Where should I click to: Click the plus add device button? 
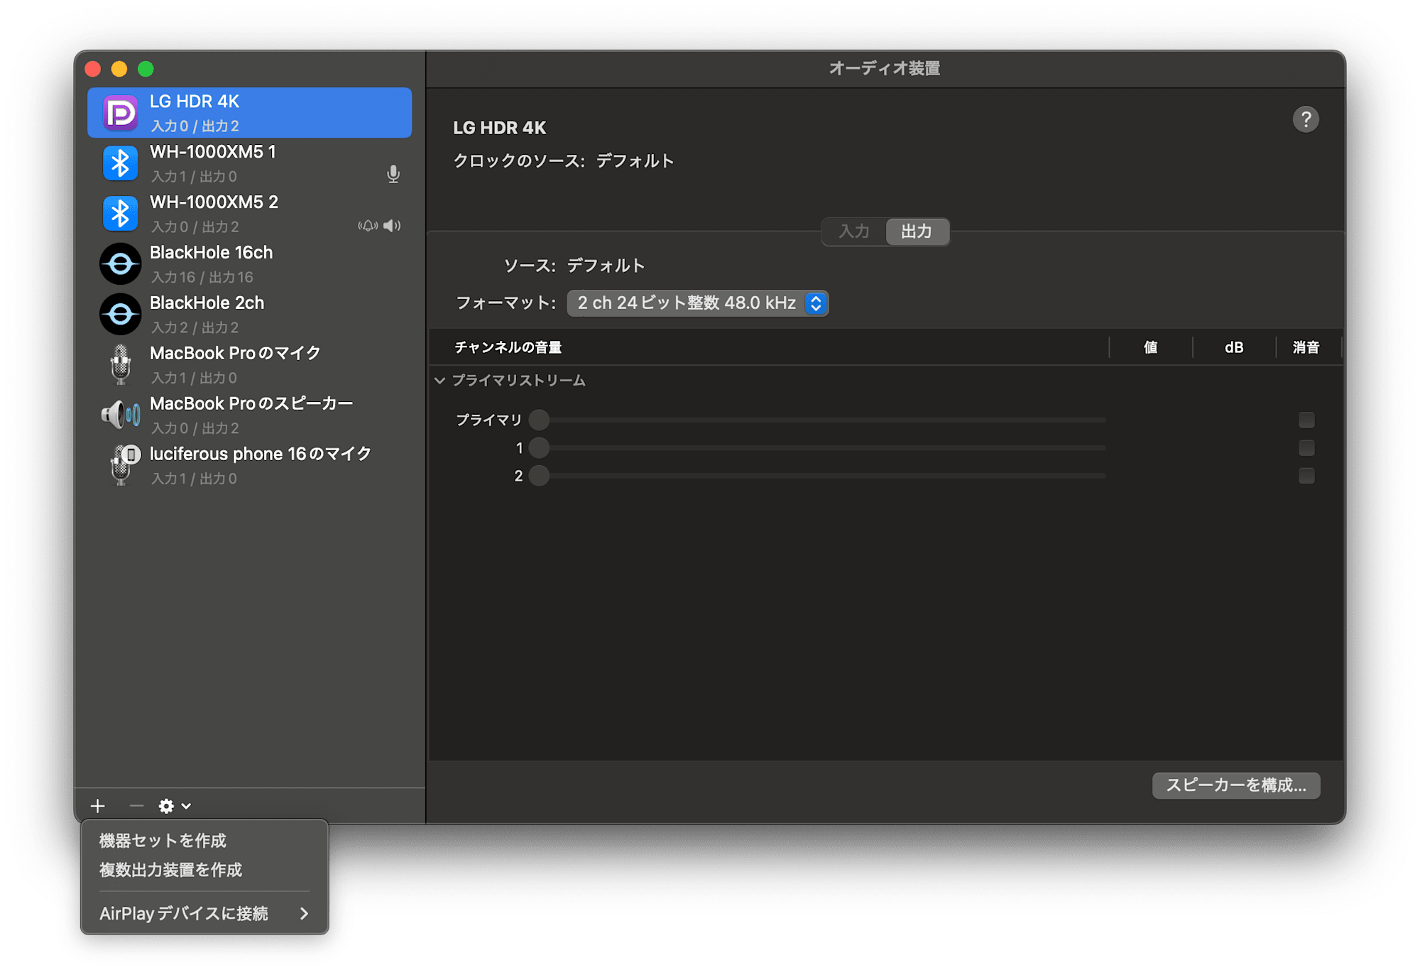98,806
